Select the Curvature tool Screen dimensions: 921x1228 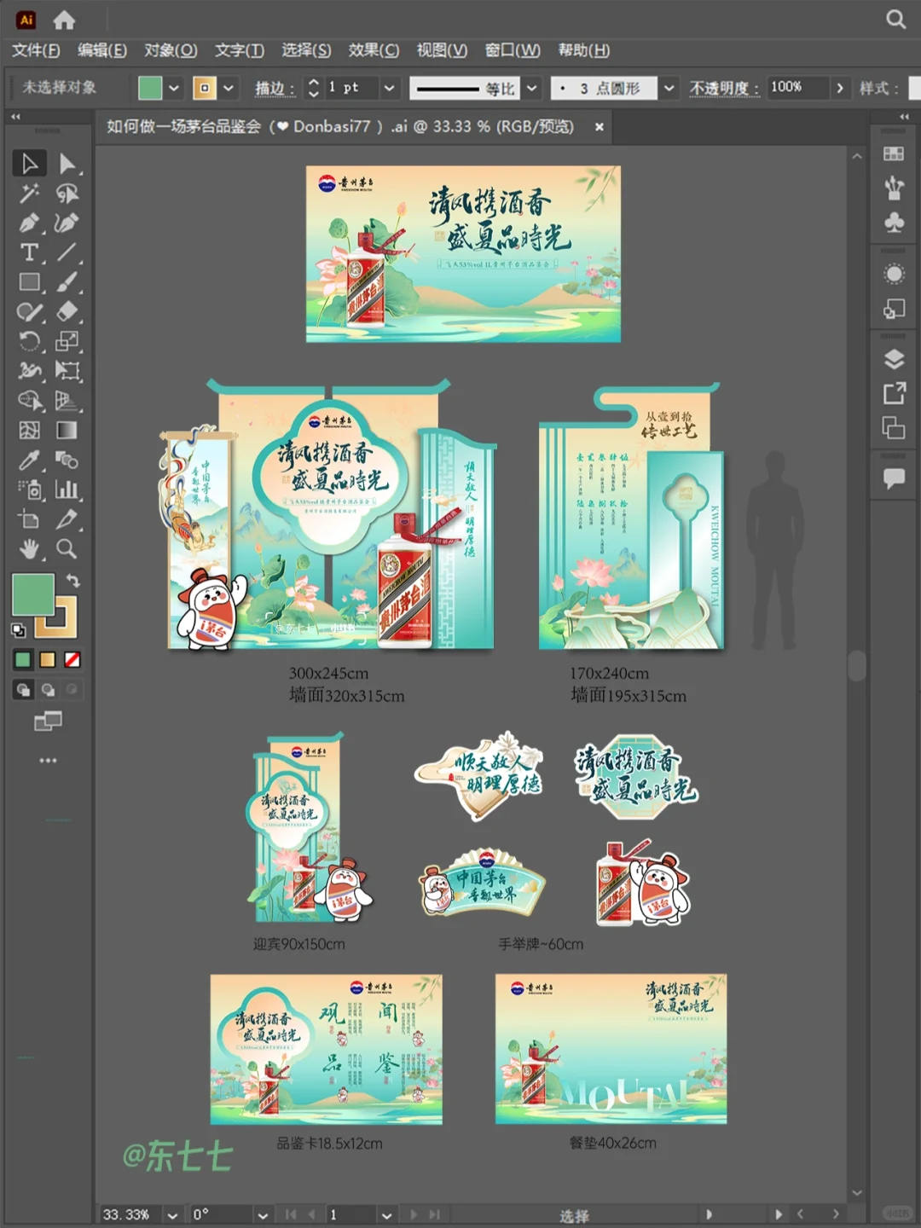point(67,223)
